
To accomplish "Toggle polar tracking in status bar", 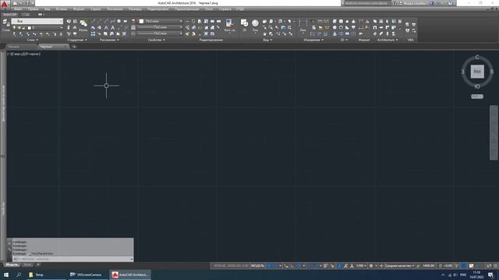I will coord(299,266).
